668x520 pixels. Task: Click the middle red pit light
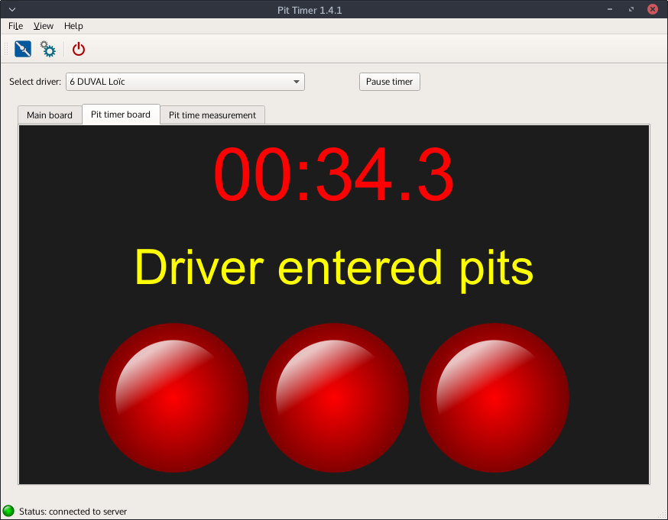[x=334, y=397]
